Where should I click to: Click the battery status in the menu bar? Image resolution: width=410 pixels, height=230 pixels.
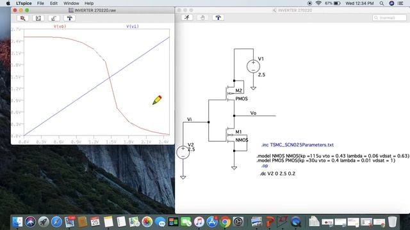coord(333,3)
